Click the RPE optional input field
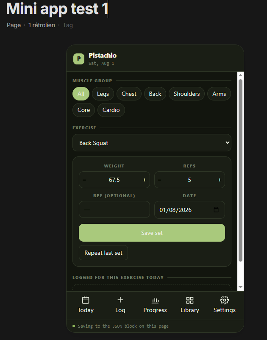 click(x=114, y=209)
